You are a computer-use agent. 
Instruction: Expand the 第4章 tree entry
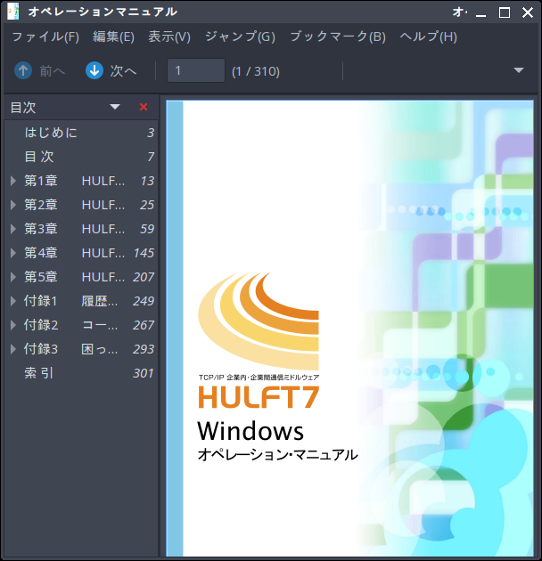(x=13, y=253)
